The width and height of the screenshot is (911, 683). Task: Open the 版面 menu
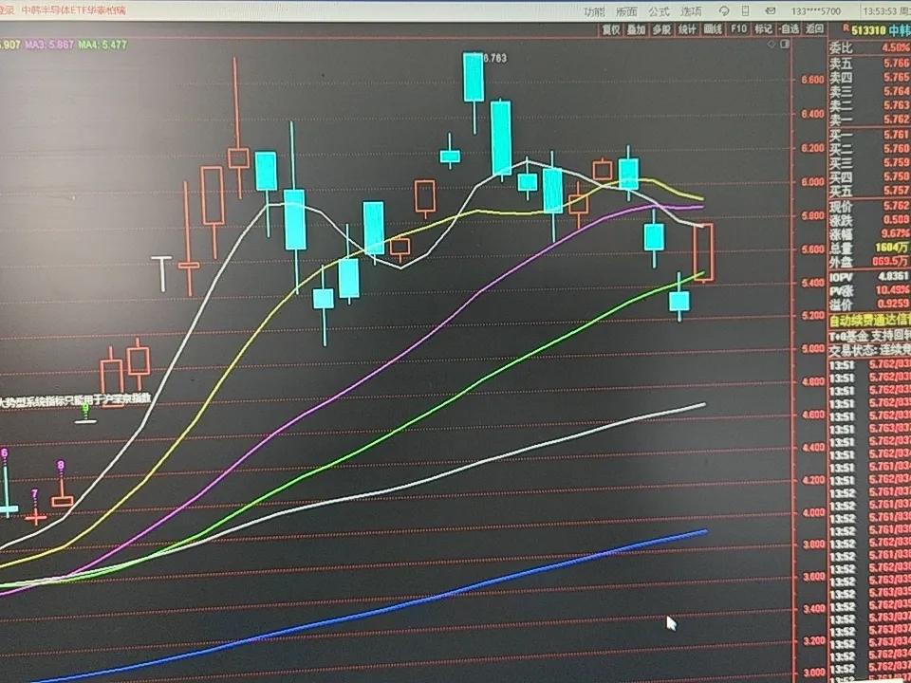point(626,11)
